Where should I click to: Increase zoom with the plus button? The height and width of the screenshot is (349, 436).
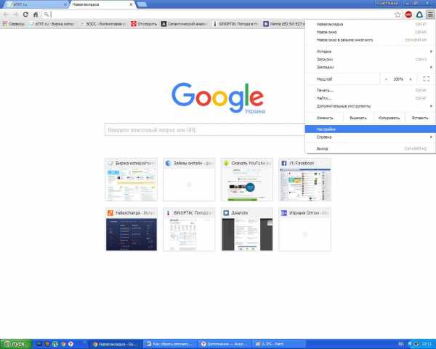pyautogui.click(x=411, y=79)
